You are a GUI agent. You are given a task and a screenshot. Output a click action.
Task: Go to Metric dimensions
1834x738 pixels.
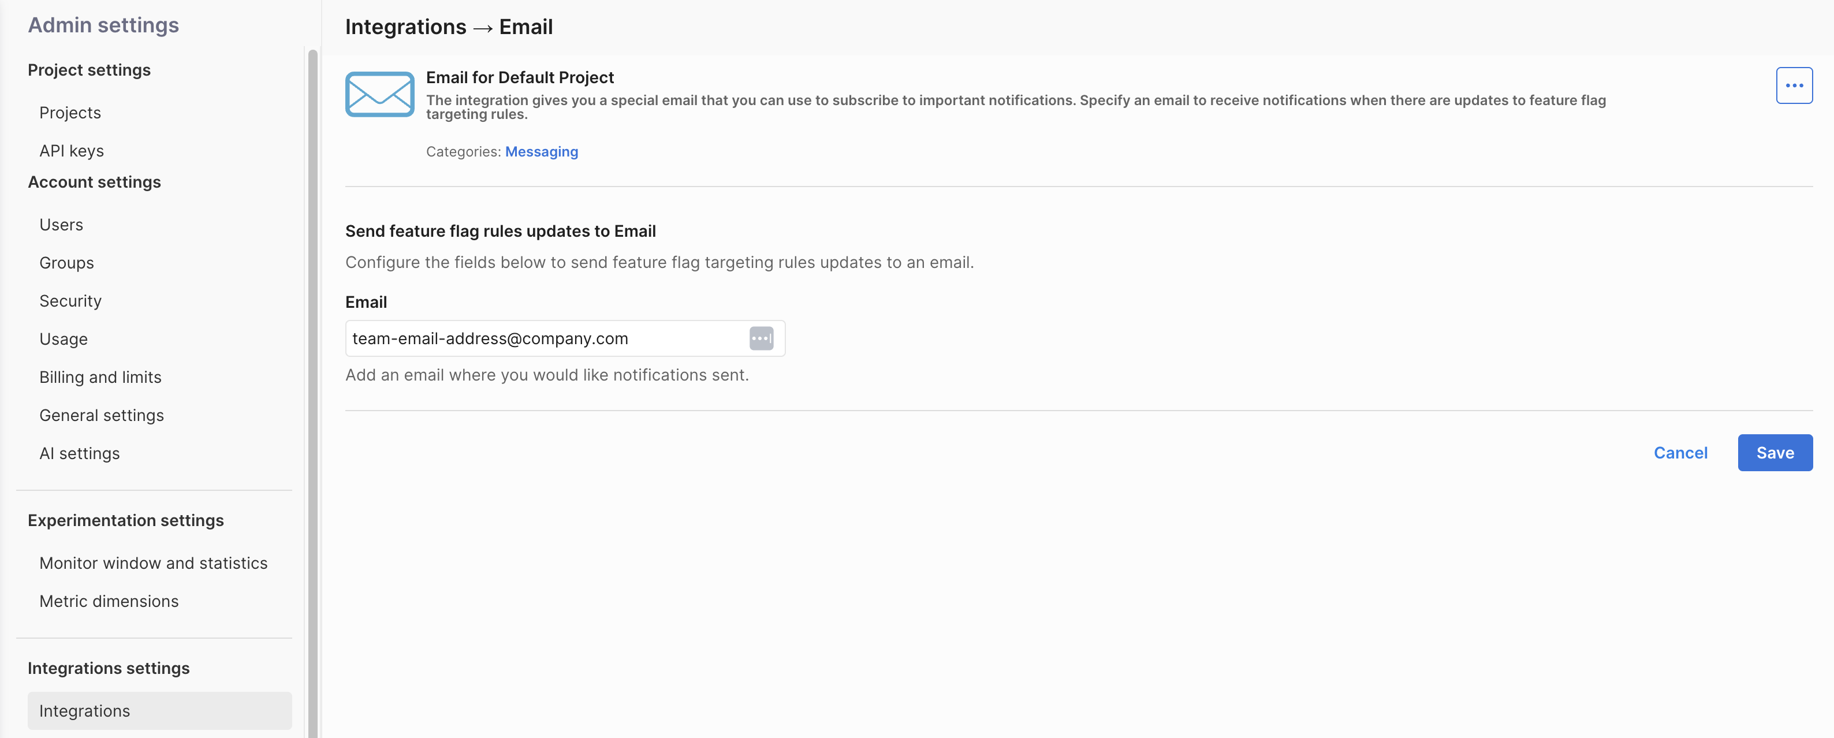point(109,601)
